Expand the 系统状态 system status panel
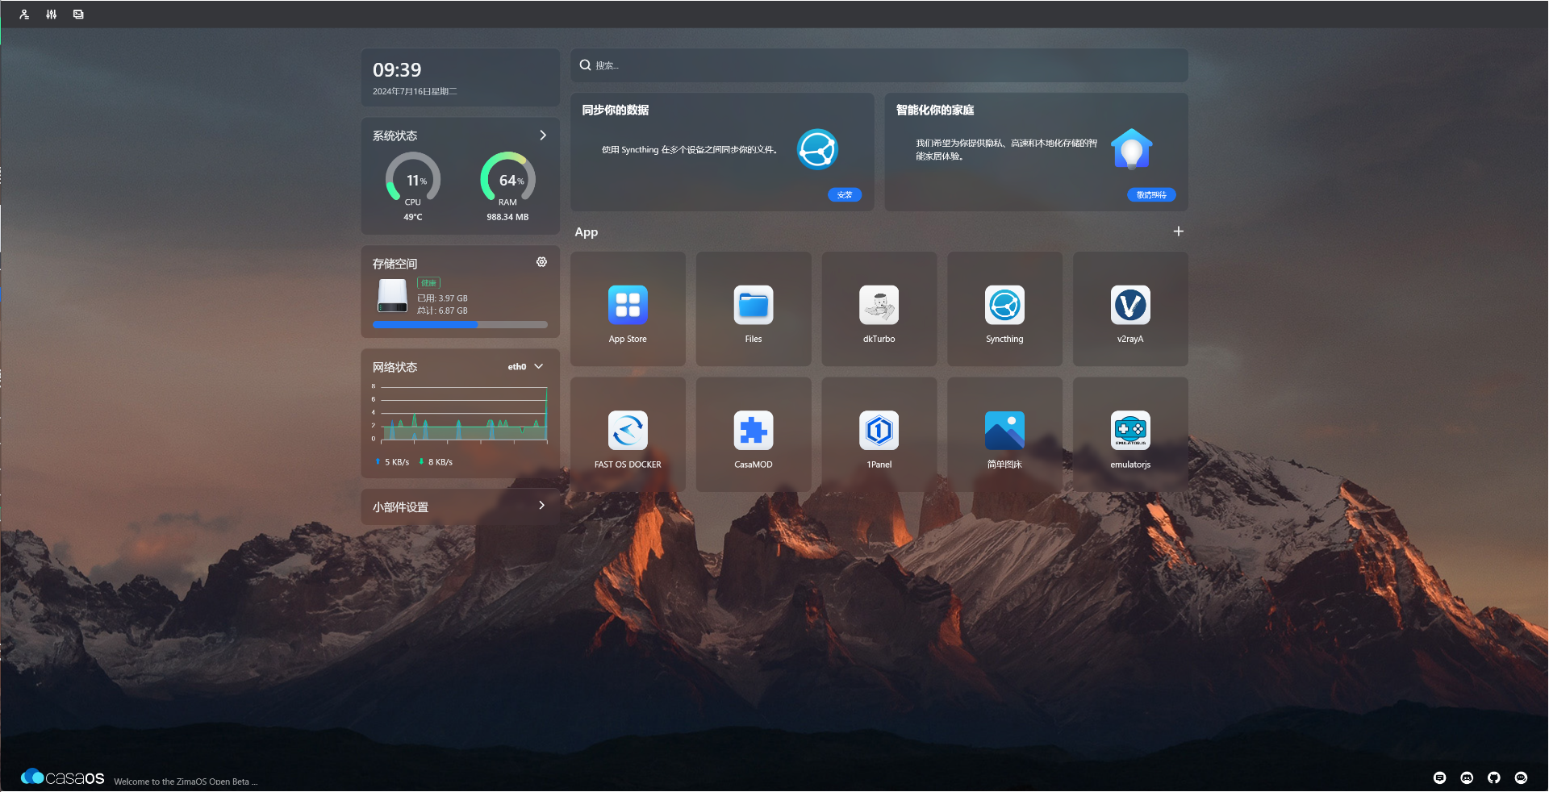Image resolution: width=1549 pixels, height=792 pixels. pos(542,135)
